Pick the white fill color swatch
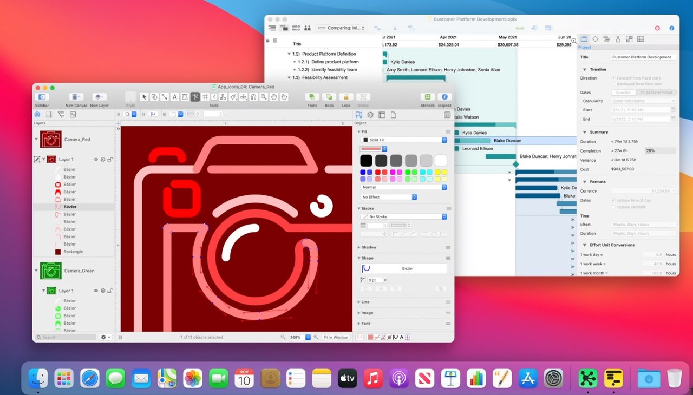Image resolution: width=693 pixels, height=395 pixels. (x=441, y=161)
